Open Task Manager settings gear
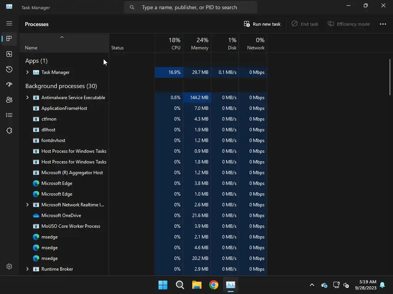393x294 pixels. pos(9,266)
